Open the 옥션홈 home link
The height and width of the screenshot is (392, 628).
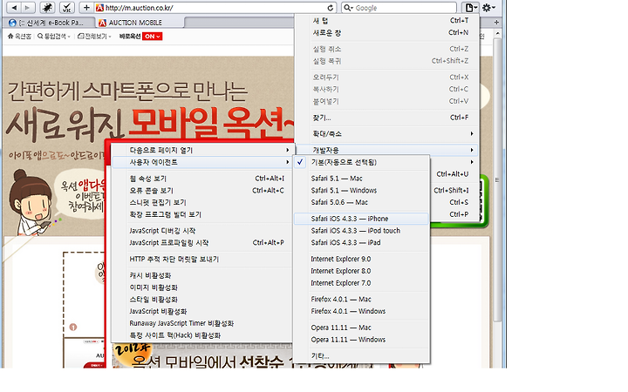pyautogui.click(x=19, y=37)
